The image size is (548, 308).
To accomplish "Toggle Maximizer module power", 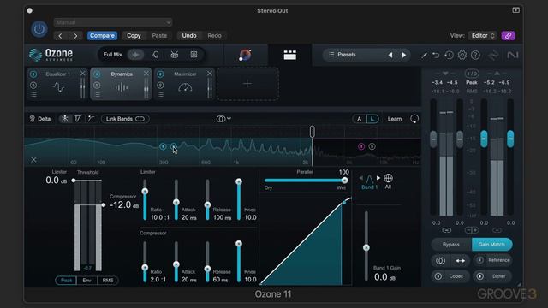I will pos(160,74).
